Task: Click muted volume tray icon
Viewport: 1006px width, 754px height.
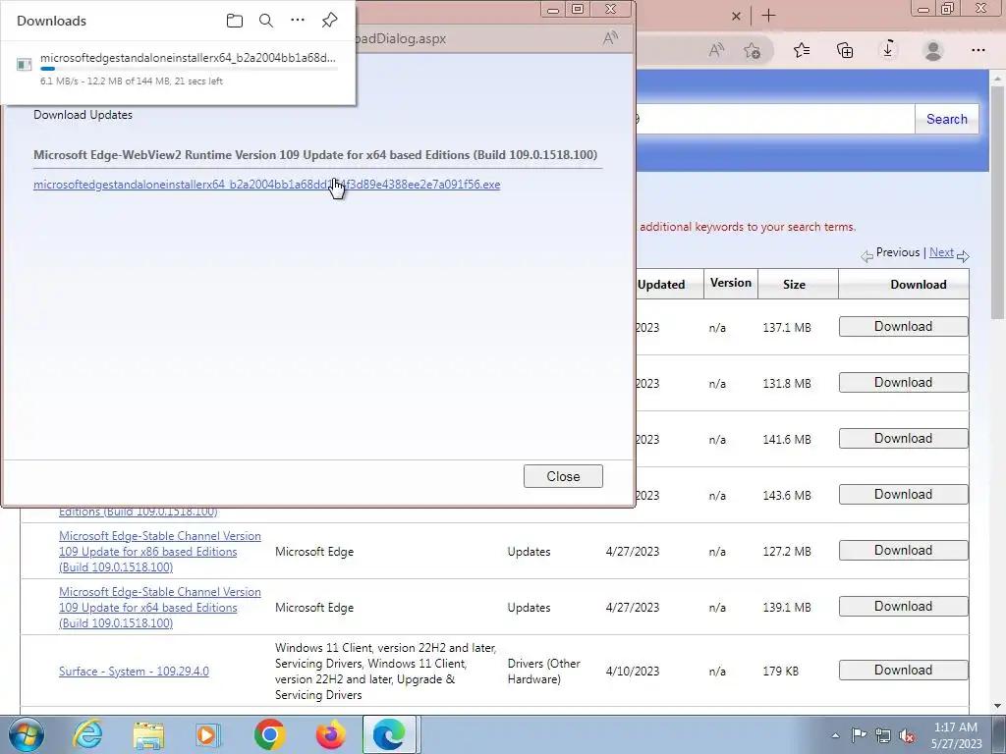Action: [907, 735]
